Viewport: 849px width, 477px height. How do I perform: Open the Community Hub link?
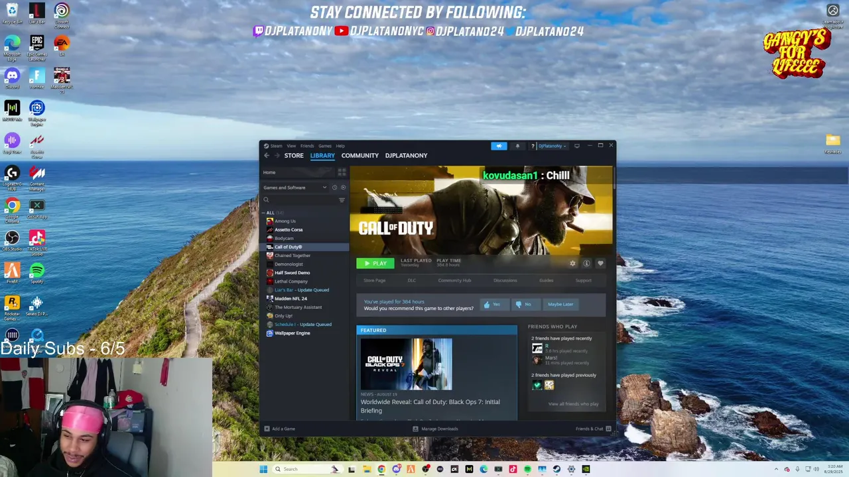click(454, 281)
